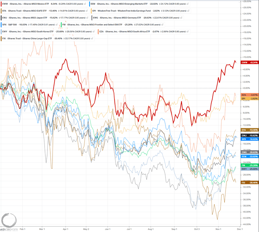This screenshot has width=259, height=232.
Task: Click the +10.00% tick on percent axis
Action: coord(247,57)
